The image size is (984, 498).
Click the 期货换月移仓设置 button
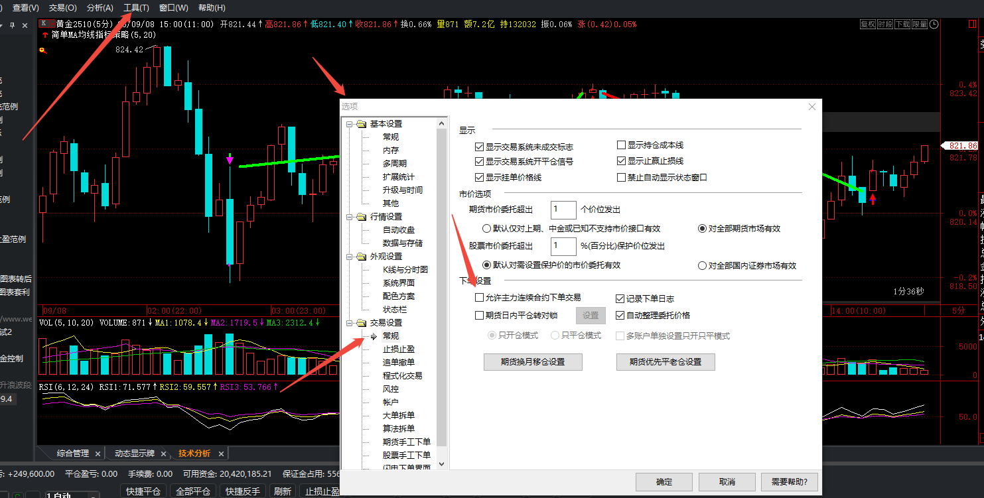532,362
